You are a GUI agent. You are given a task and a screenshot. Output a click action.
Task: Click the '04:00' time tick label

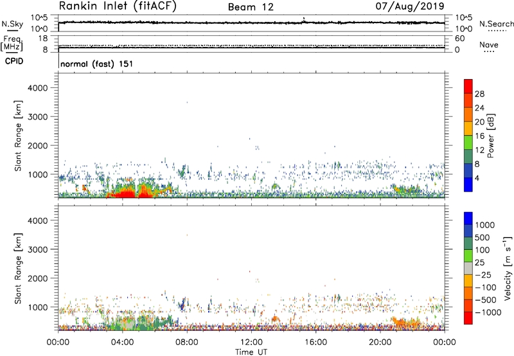pos(123,343)
